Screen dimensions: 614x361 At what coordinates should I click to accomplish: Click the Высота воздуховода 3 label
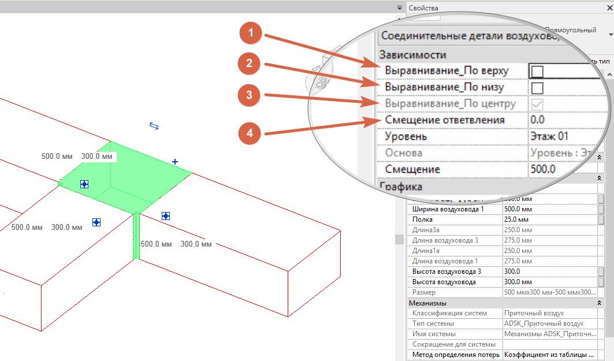pos(447,271)
